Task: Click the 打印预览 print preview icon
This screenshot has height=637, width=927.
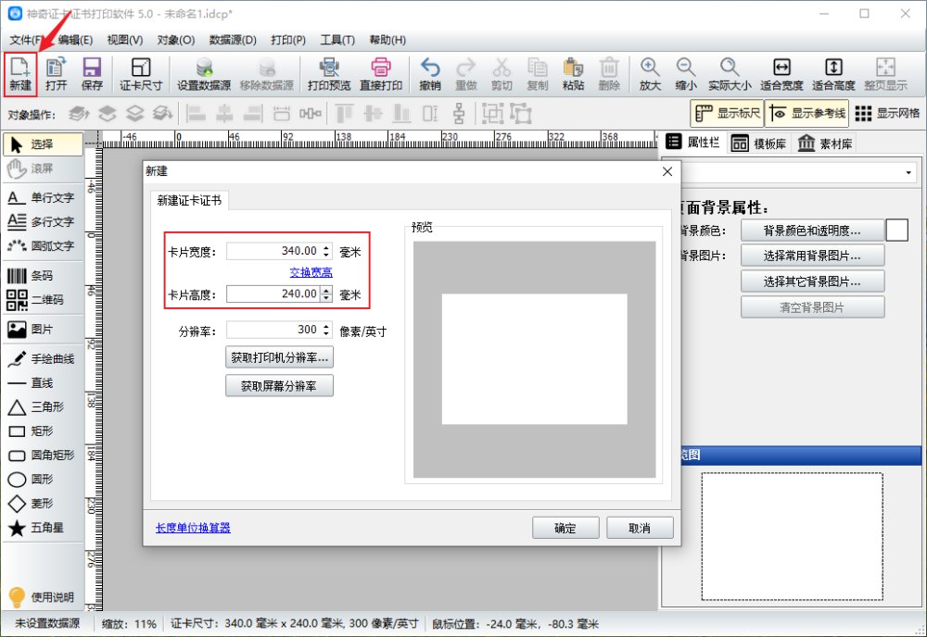Action: tap(329, 74)
